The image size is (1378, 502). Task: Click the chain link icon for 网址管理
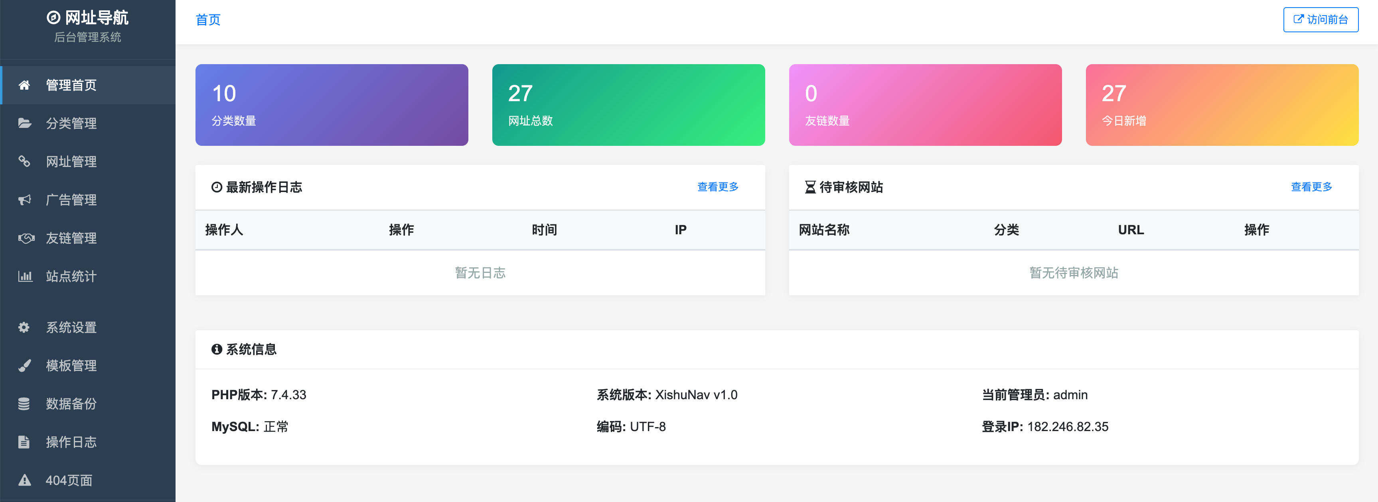24,161
